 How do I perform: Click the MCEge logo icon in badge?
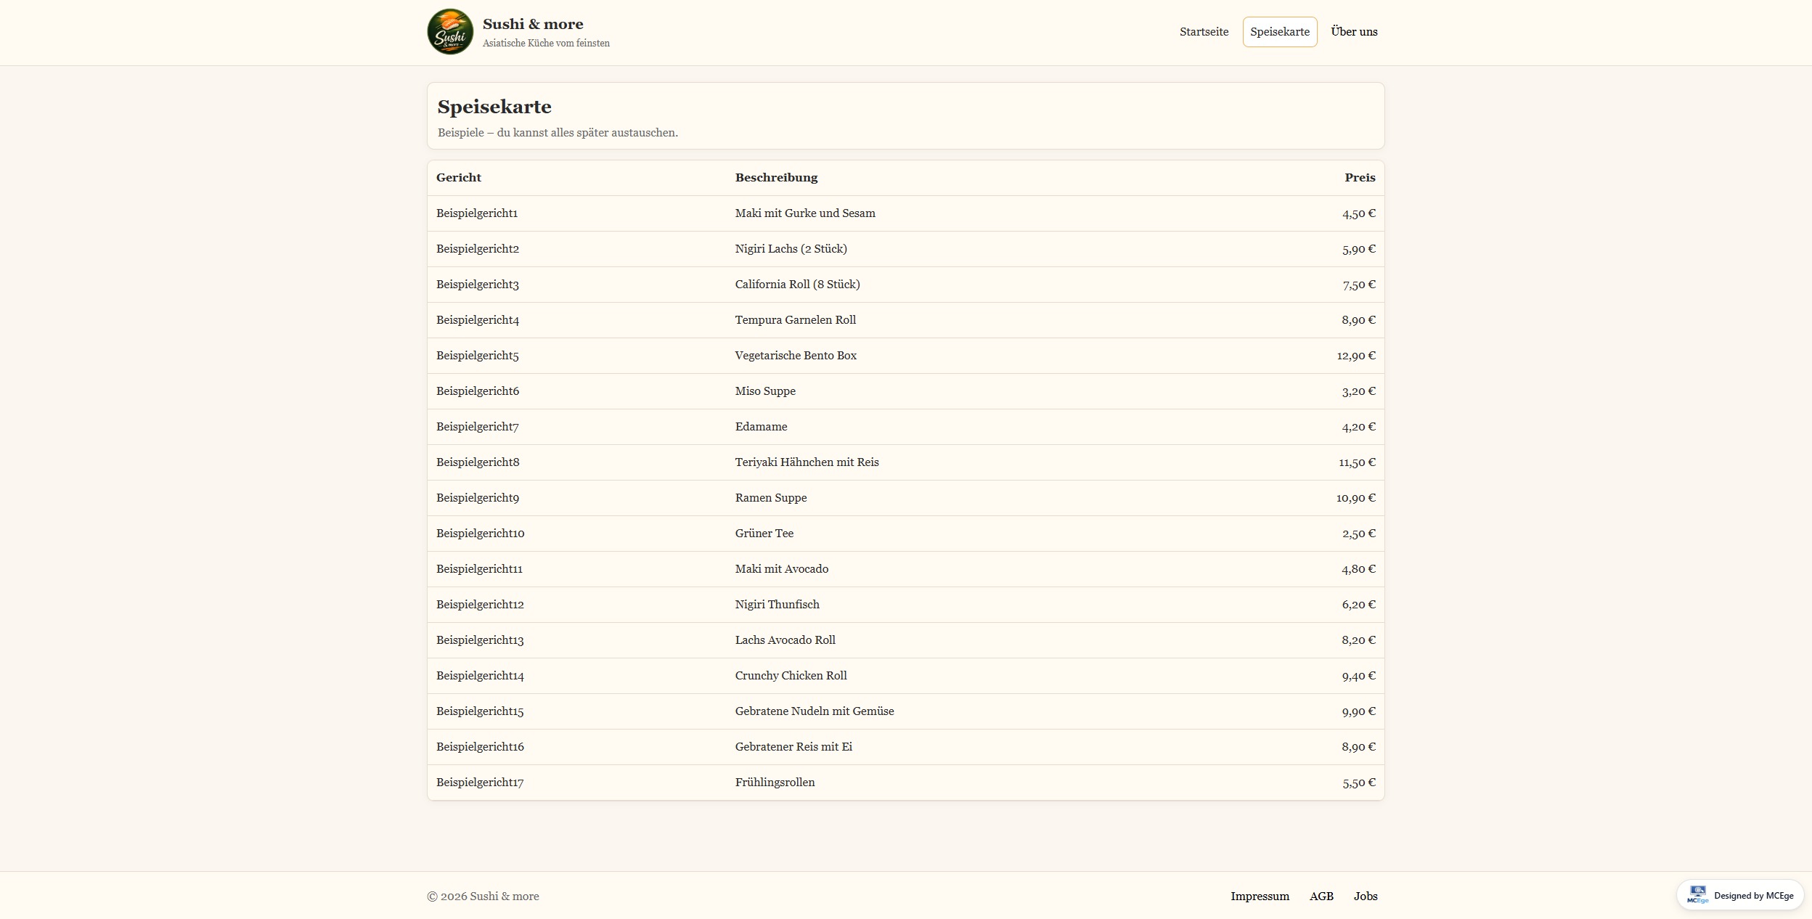(1697, 895)
